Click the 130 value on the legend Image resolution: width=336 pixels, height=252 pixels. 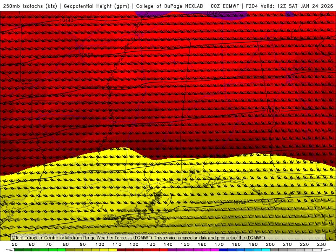pos(151,244)
